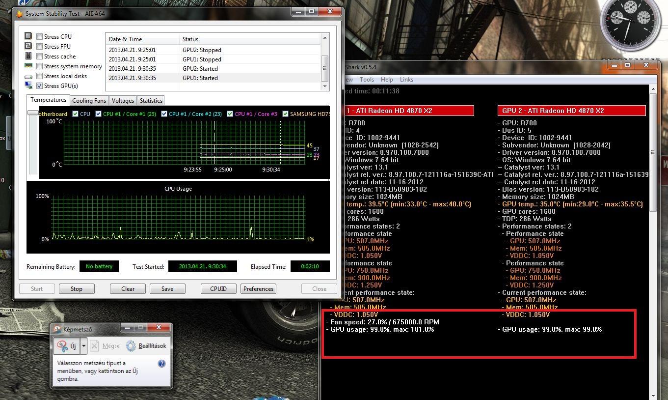Select the 'GPU1: Started' log row

213,78
